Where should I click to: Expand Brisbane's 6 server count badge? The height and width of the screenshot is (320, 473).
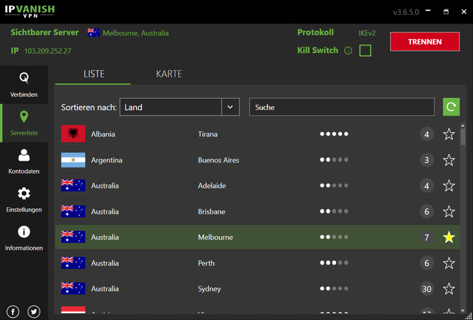tap(426, 211)
